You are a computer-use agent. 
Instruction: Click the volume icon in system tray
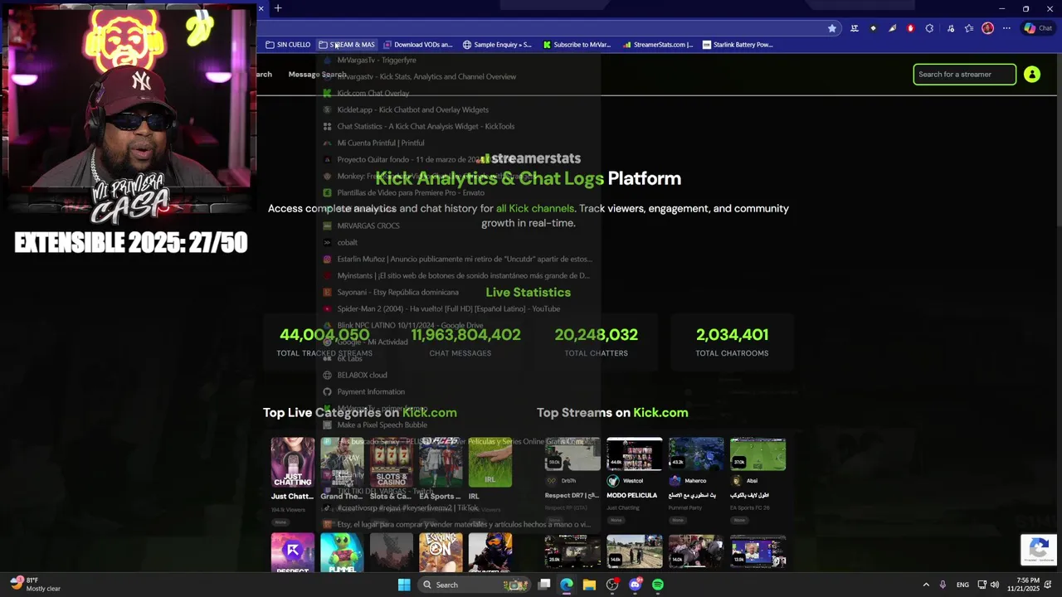(x=995, y=585)
